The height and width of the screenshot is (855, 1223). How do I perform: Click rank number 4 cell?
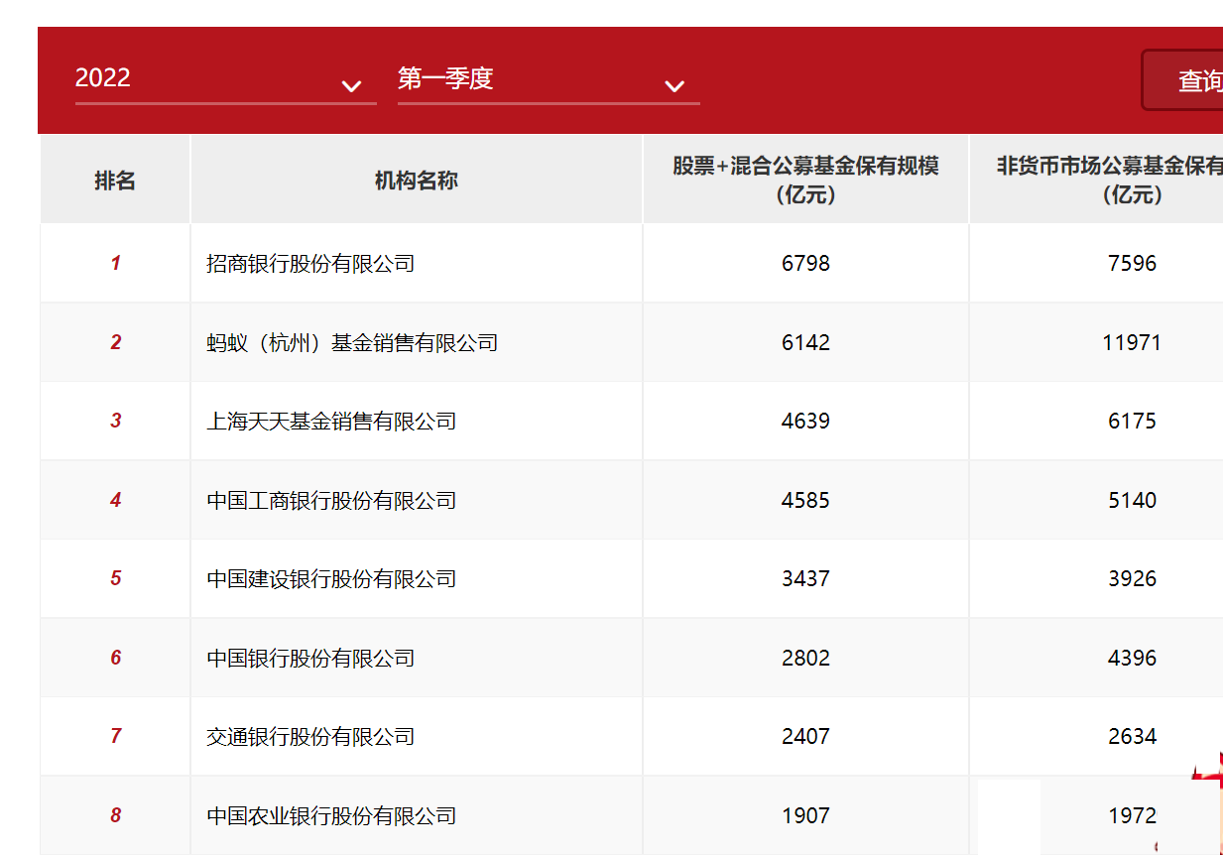click(115, 500)
